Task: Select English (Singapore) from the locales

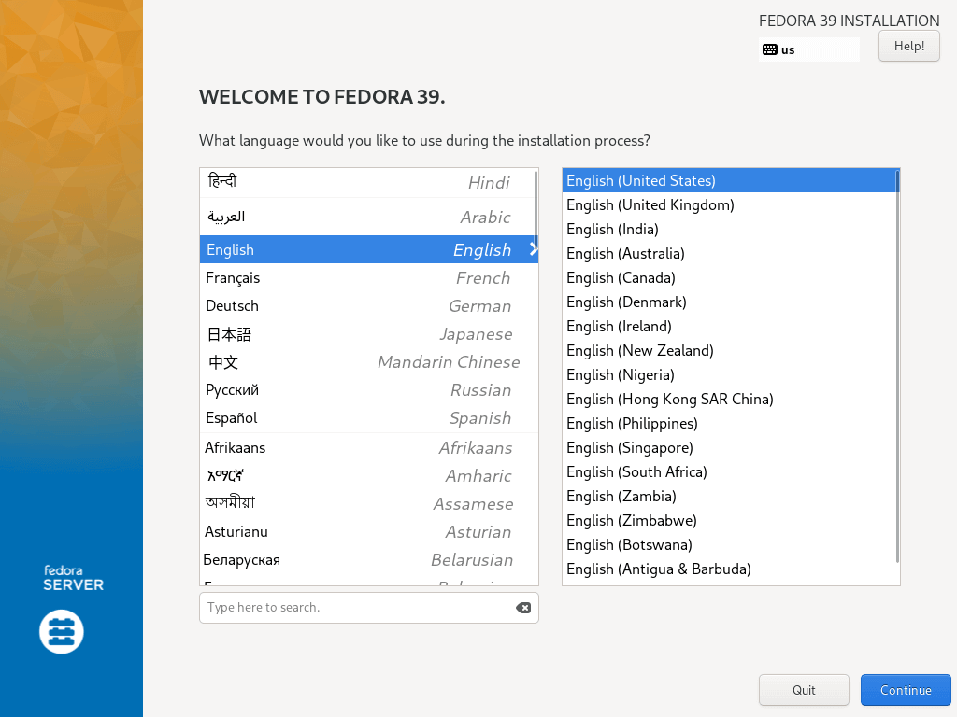Action: pos(629,448)
